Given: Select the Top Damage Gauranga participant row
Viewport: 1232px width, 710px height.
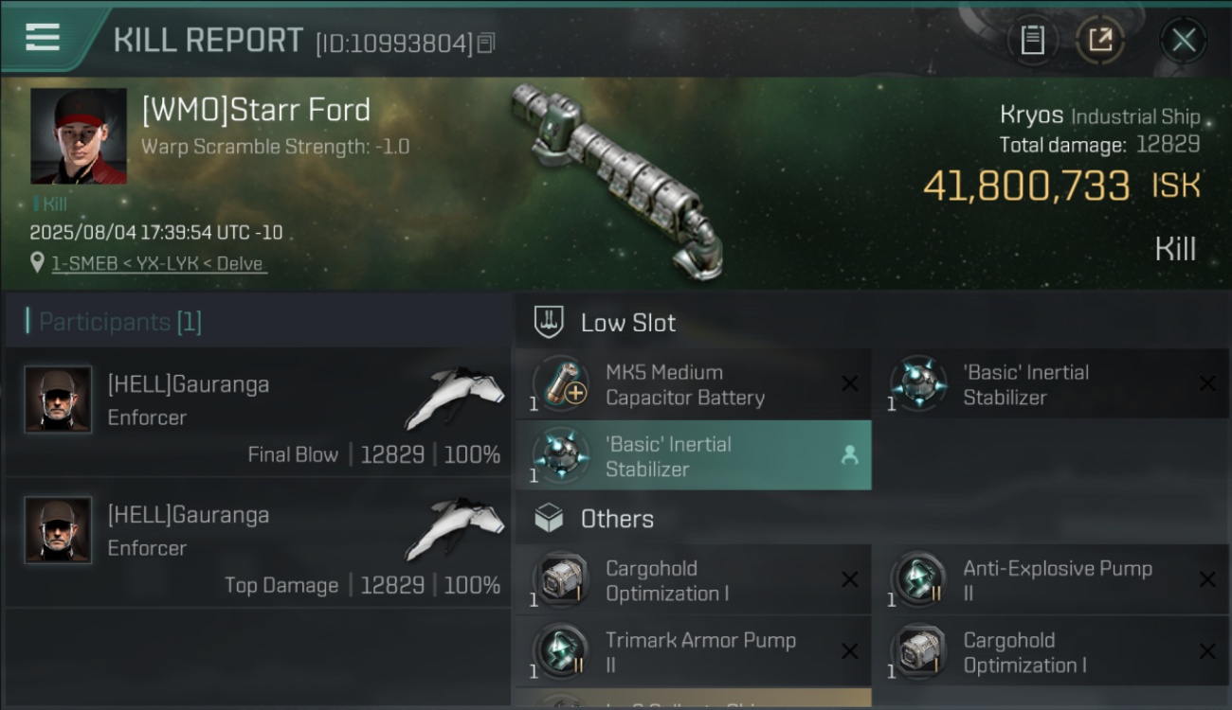Looking at the screenshot, I should click(x=258, y=541).
